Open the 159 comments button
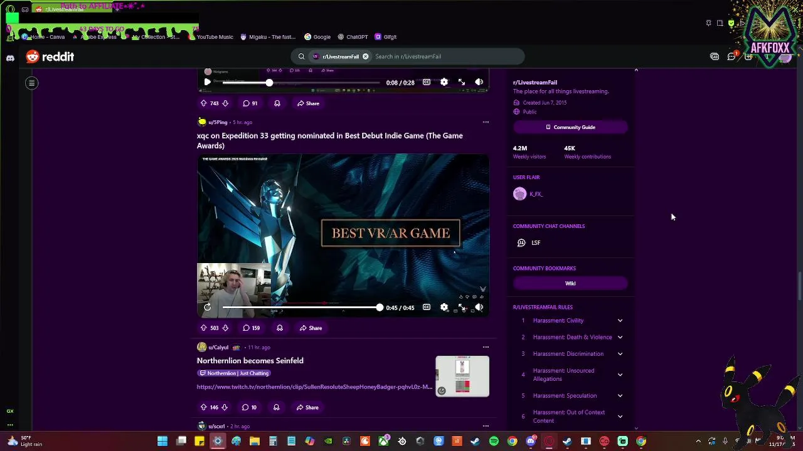This screenshot has height=451, width=803. (x=252, y=328)
